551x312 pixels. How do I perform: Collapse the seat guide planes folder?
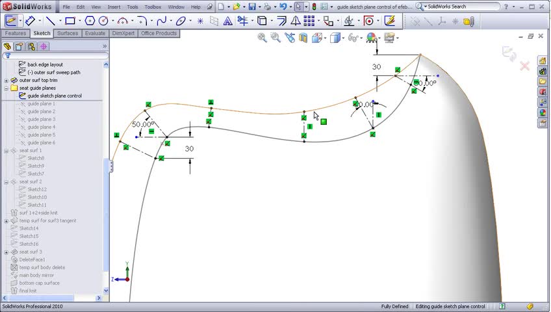6,88
